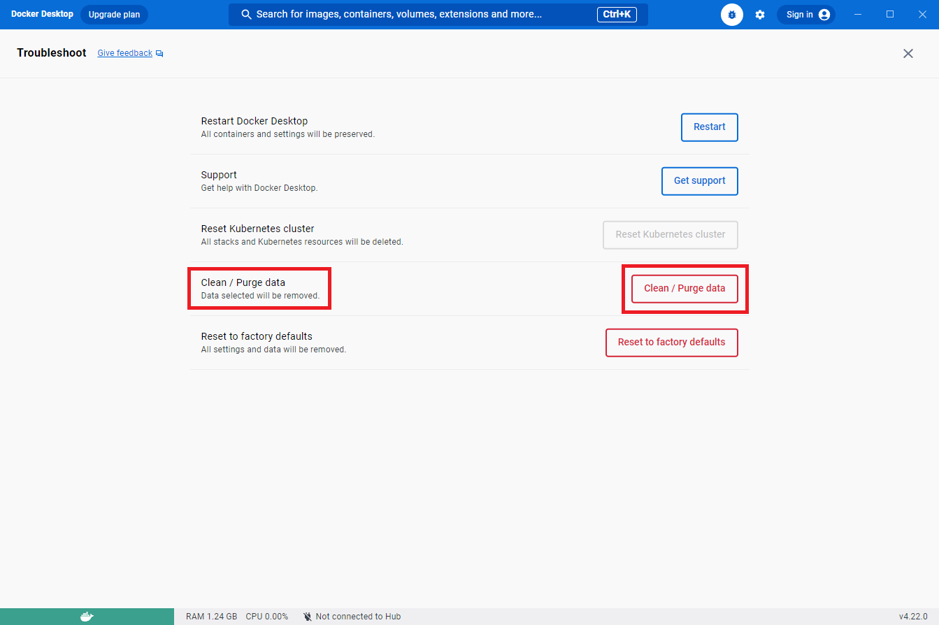939x625 pixels.
Task: Click the Reset Kubernetes cluster button
Action: coord(671,235)
